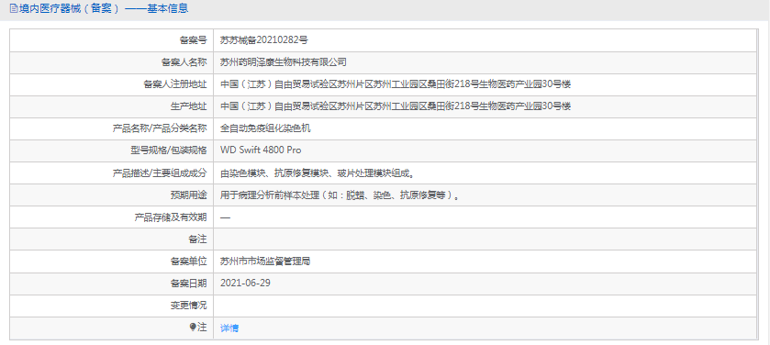Click the 型号规格/包装规格 label
770x345 pixels.
[169, 150]
